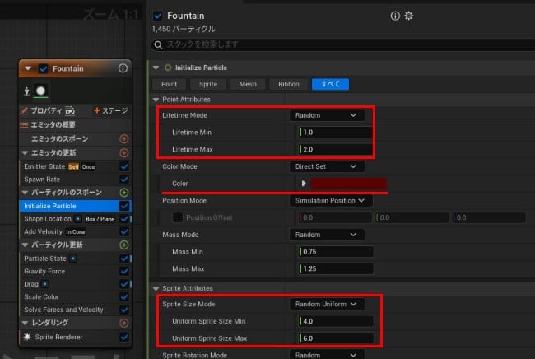Toggle the Scale Color module checkbox

pyautogui.click(x=124, y=297)
